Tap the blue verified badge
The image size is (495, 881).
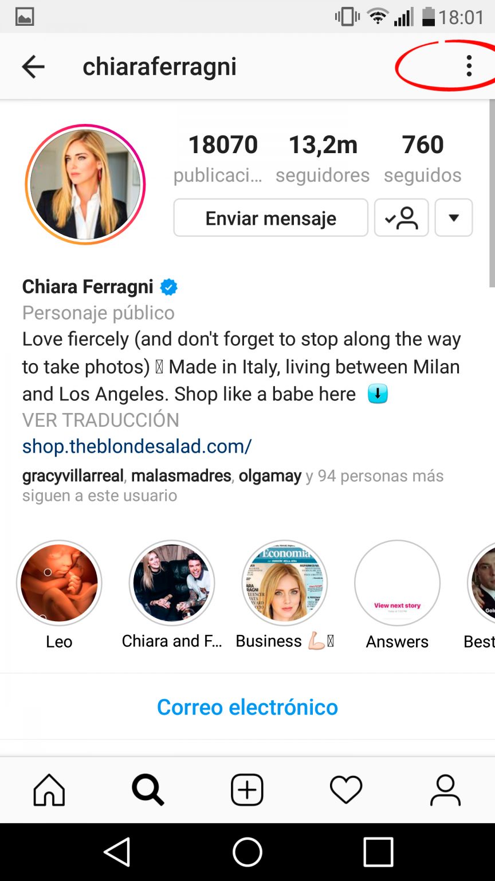[x=168, y=287]
